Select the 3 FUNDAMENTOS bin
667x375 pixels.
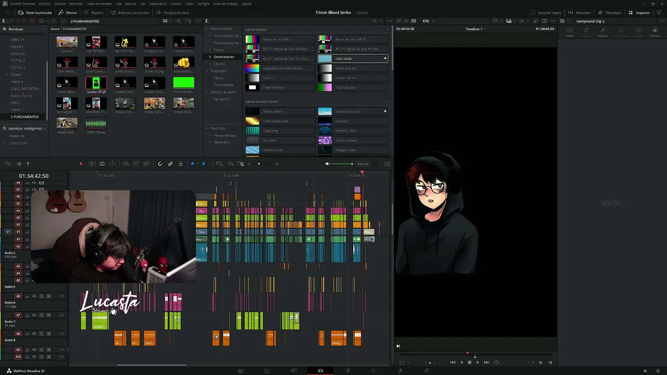click(24, 117)
